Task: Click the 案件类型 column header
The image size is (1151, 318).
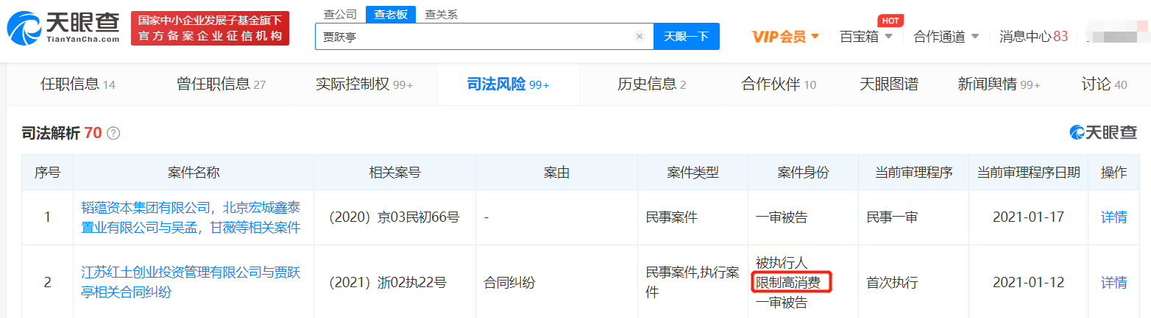Action: [x=693, y=173]
